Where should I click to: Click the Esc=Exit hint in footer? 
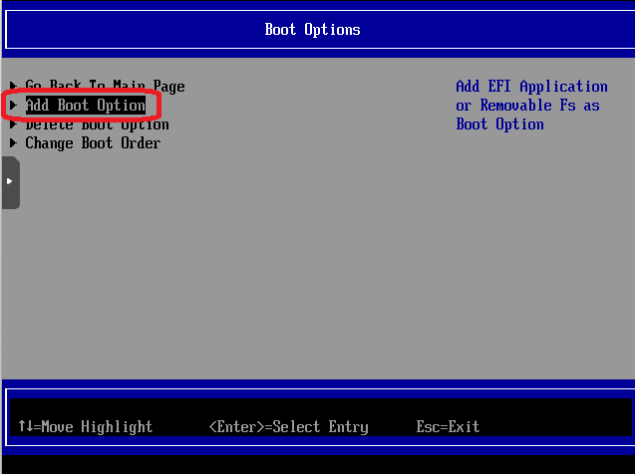coord(448,427)
